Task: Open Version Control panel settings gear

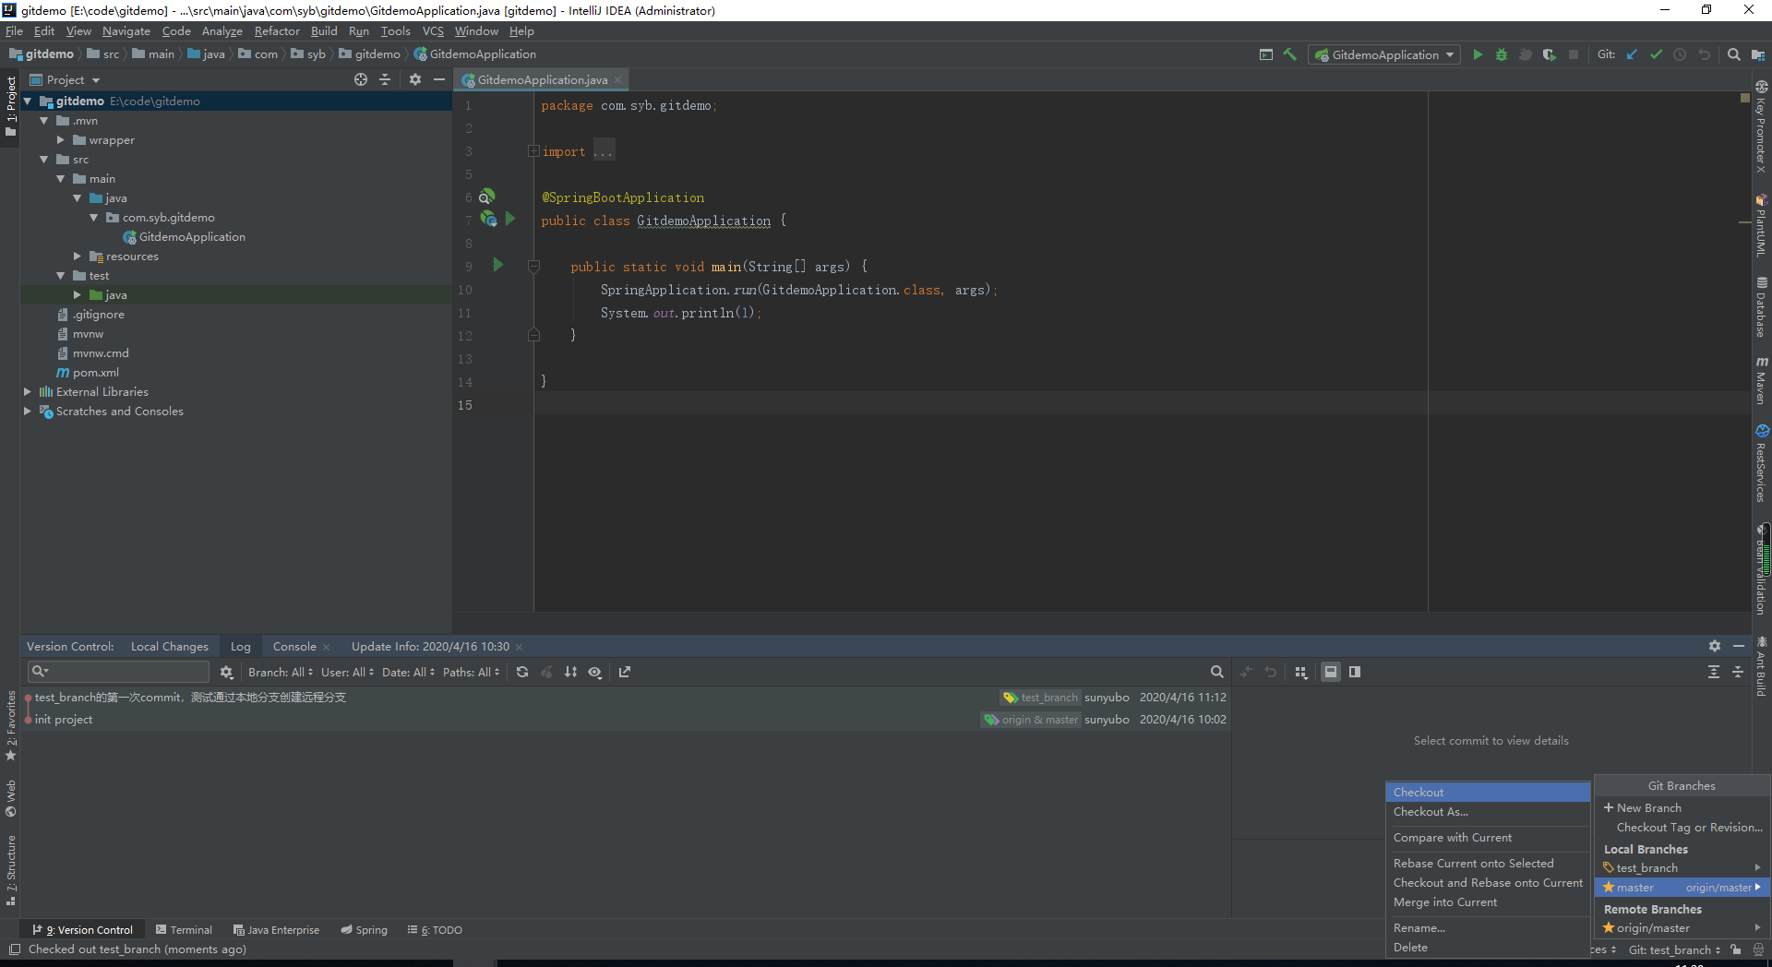Action: tap(1715, 646)
